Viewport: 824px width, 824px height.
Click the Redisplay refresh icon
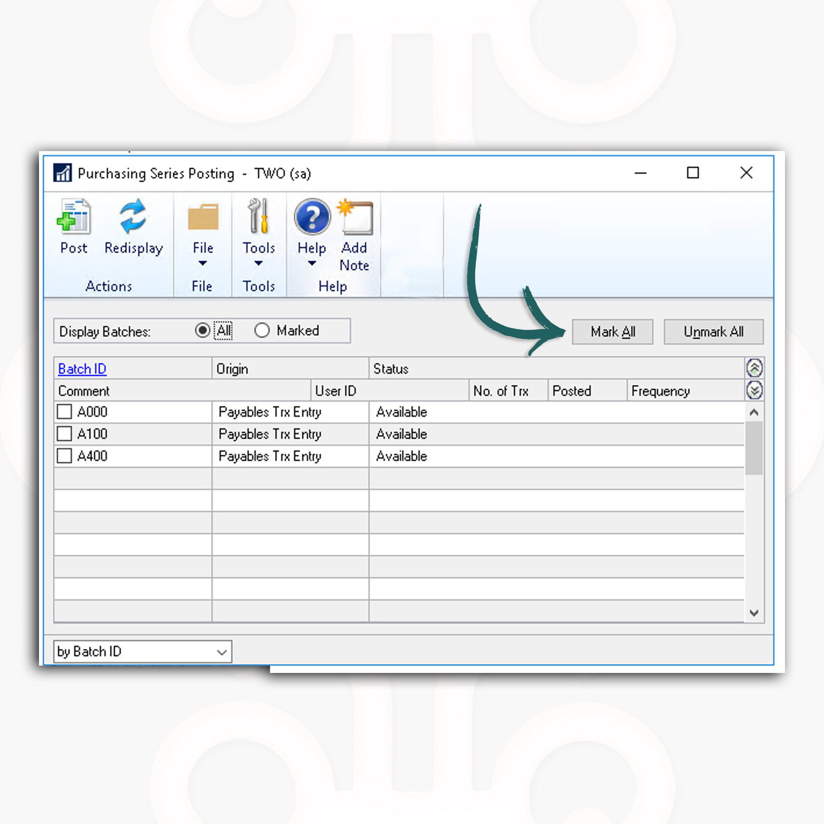pyautogui.click(x=133, y=216)
